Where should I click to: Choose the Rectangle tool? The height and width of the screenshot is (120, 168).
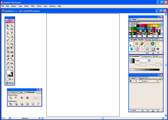(x=12, y=37)
